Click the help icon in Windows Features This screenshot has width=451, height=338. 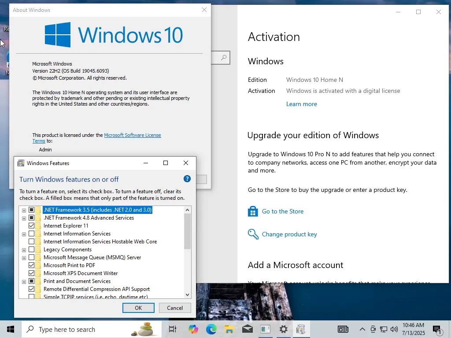(187, 179)
